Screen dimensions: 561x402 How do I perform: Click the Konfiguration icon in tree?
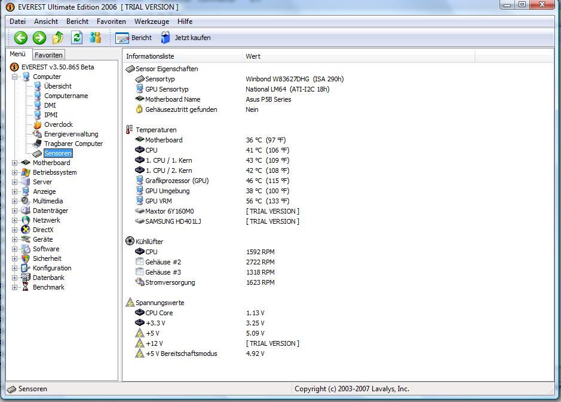click(x=26, y=268)
